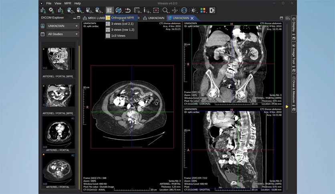
Task: Click the calendar icon beside All Studies
Action: (43, 34)
